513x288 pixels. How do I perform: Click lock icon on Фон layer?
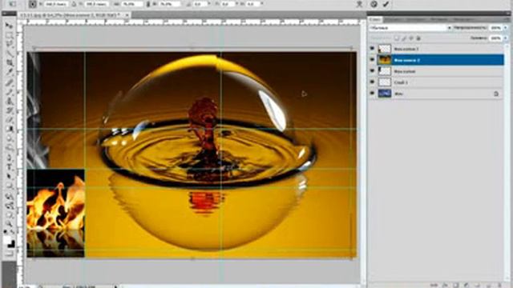pos(496,94)
